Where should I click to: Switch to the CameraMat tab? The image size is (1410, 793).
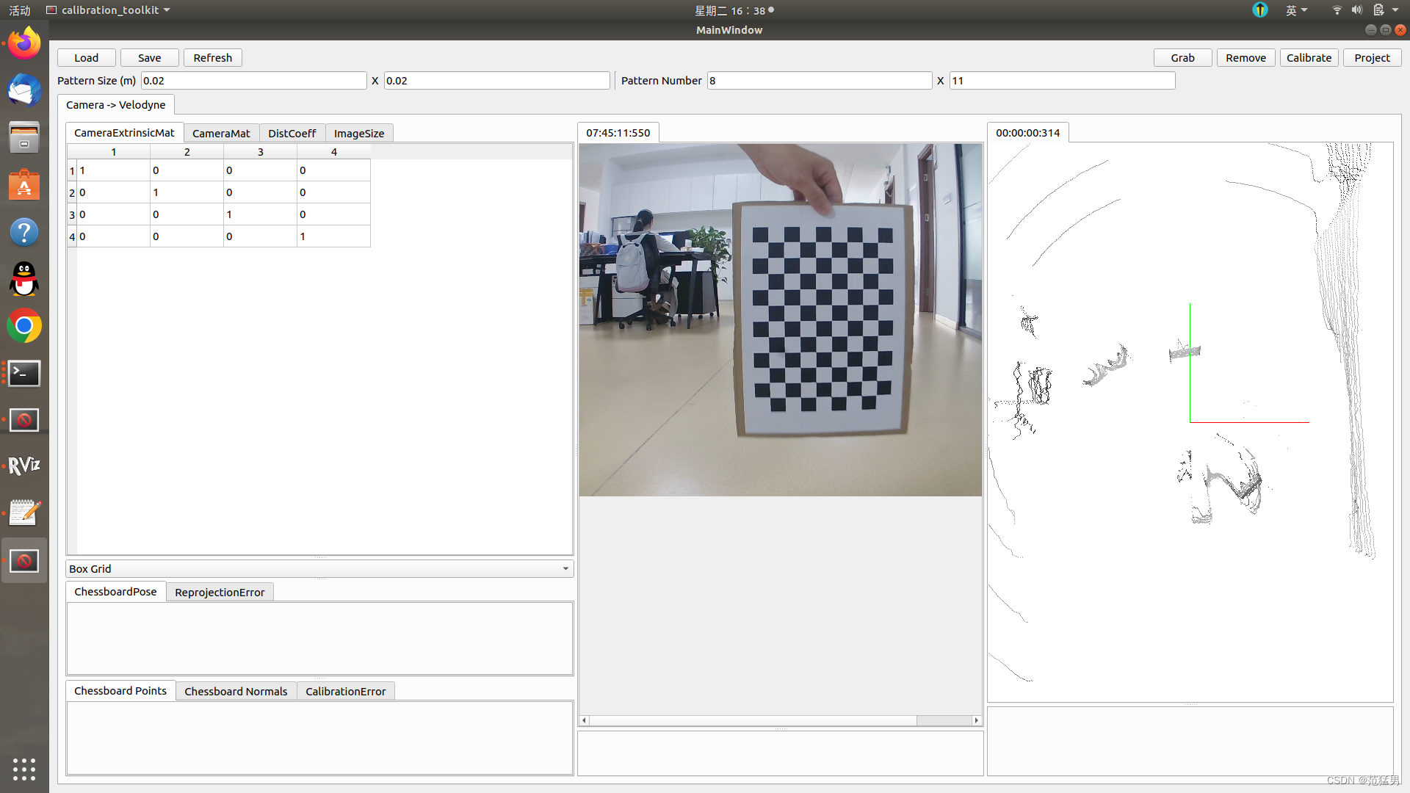coord(221,133)
